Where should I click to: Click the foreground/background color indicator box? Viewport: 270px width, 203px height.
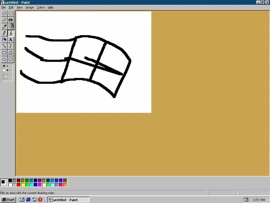4,183
